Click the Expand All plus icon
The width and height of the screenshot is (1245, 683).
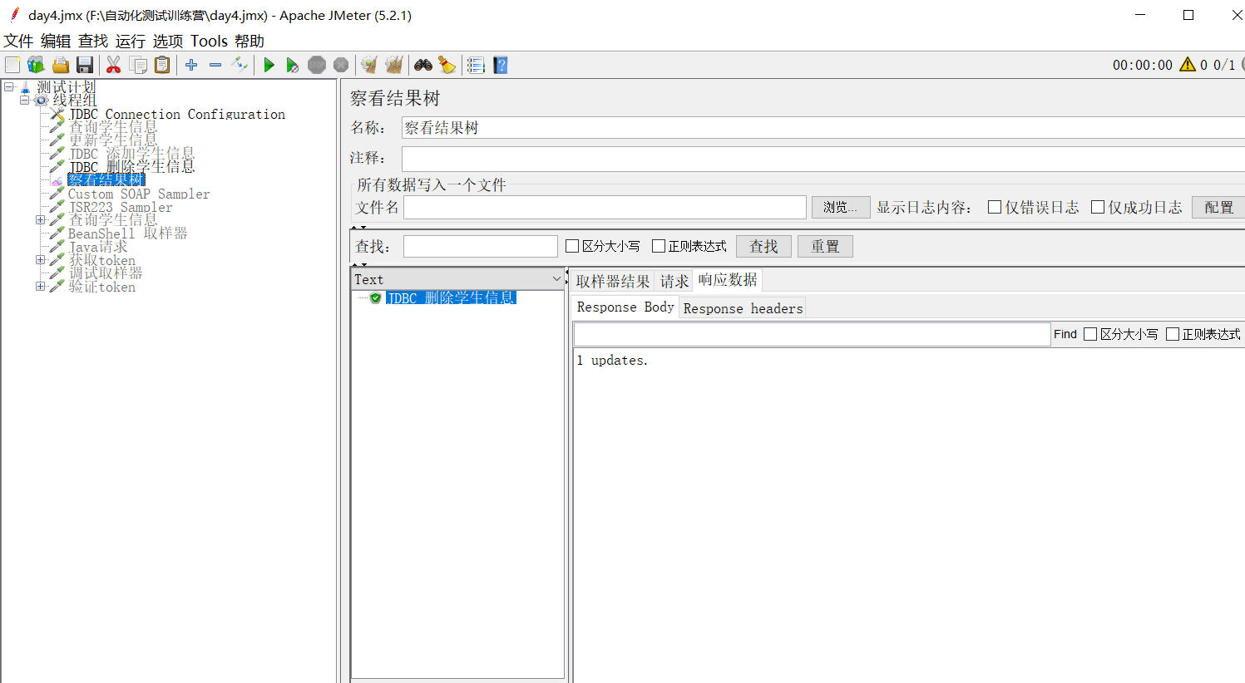tap(191, 65)
